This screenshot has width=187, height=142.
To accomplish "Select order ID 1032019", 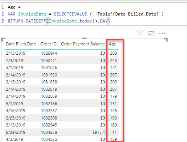I will (49, 89).
